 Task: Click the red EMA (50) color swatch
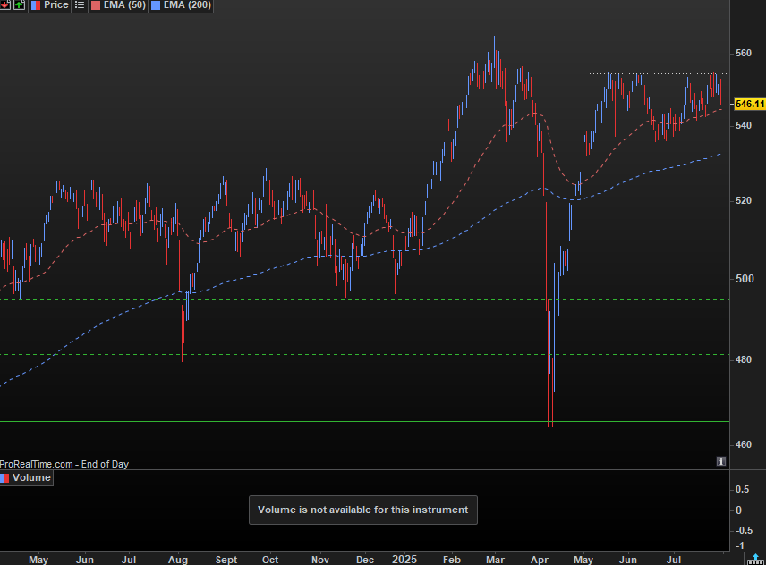[x=96, y=5]
